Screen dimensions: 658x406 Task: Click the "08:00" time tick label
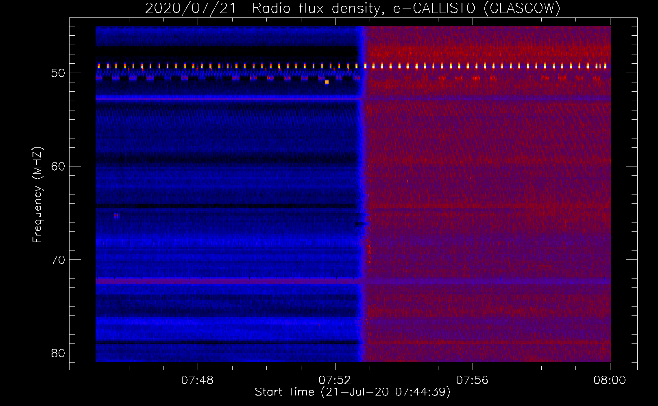point(610,380)
